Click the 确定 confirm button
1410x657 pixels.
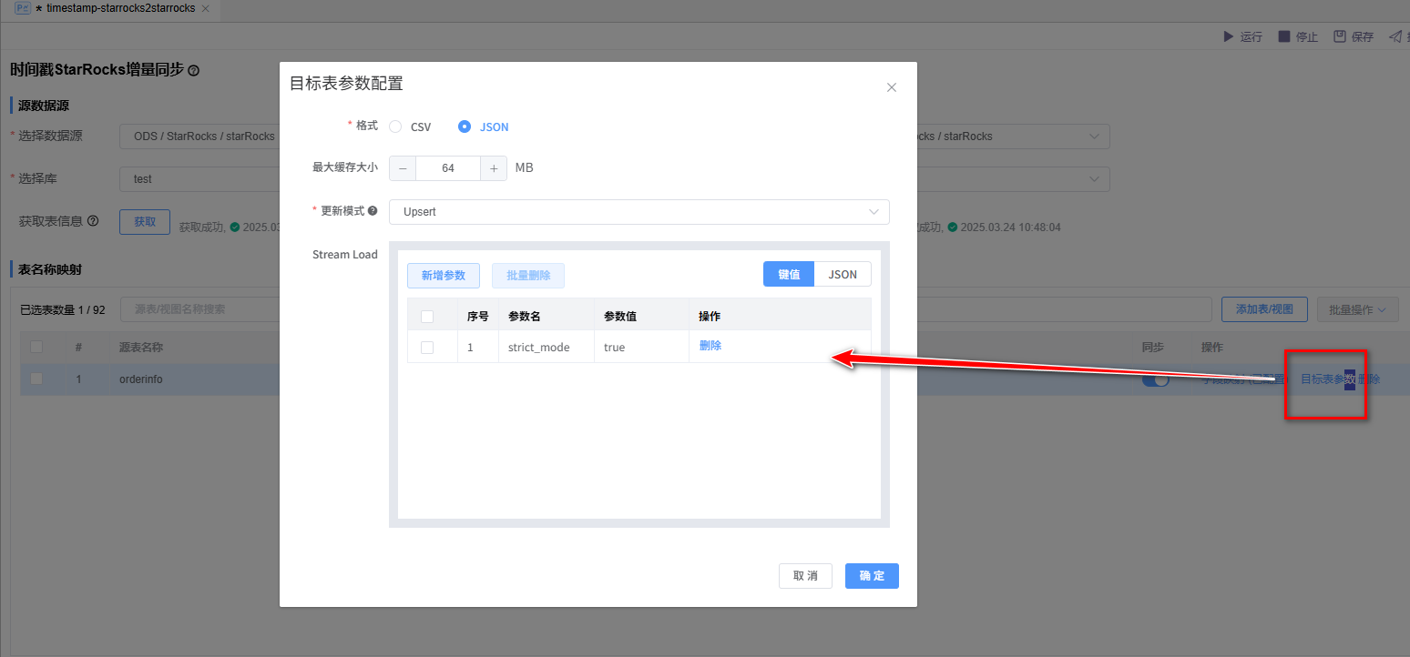872,576
